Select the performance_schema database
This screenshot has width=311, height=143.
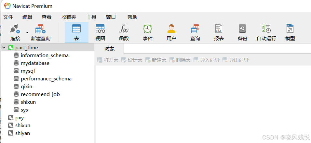(x=46, y=79)
